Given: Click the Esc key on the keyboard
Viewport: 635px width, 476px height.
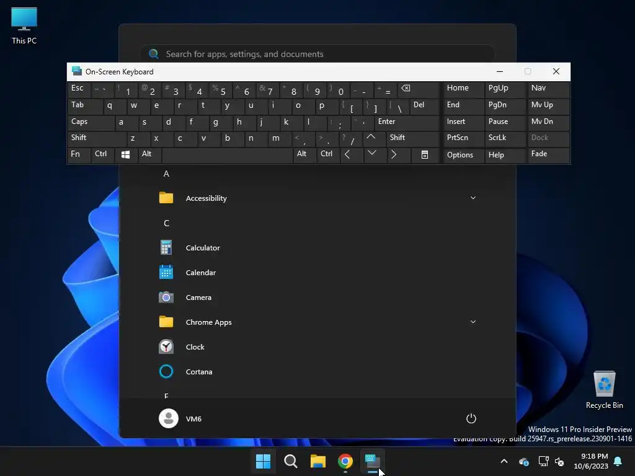Looking at the screenshot, I should tap(79, 90).
